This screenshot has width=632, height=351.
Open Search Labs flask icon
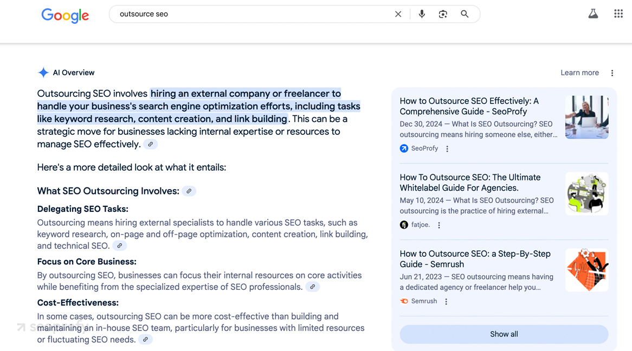[593, 14]
